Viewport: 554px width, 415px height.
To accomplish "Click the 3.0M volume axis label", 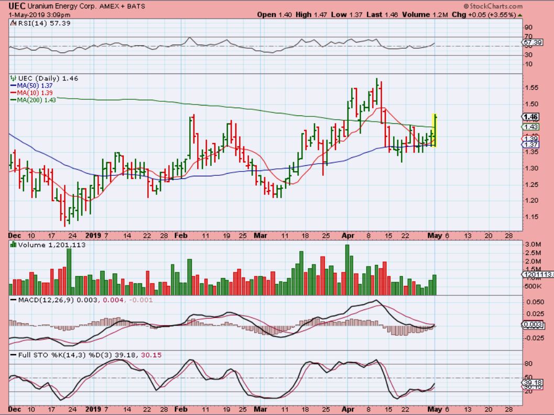I will click(x=533, y=244).
